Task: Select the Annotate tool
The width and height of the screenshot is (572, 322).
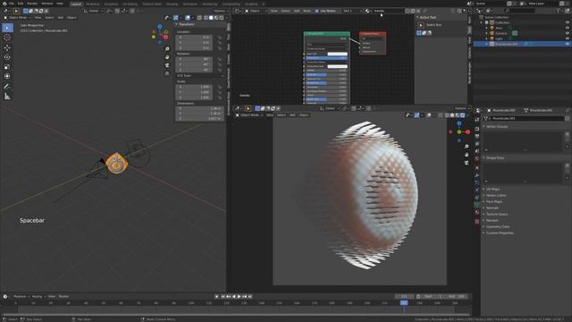Action: coord(7,87)
